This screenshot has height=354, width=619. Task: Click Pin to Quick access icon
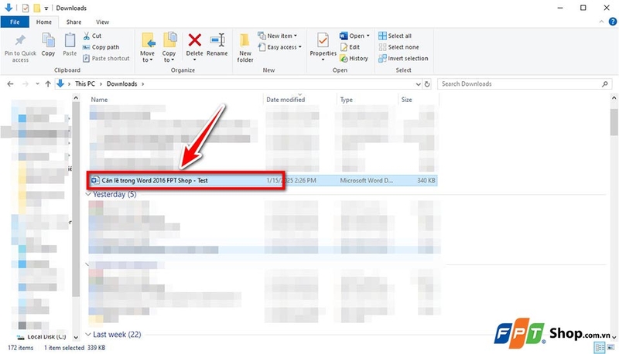click(20, 40)
